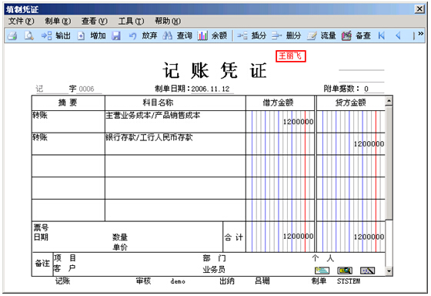This screenshot has height=296, width=431.
Task: Click the 放弃 undo toolbar button
Action: (x=143, y=35)
